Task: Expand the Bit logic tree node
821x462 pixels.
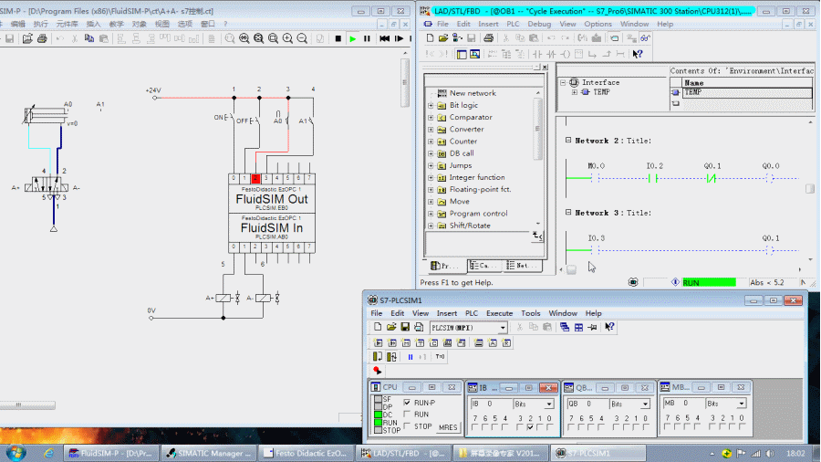Action: tap(431, 105)
